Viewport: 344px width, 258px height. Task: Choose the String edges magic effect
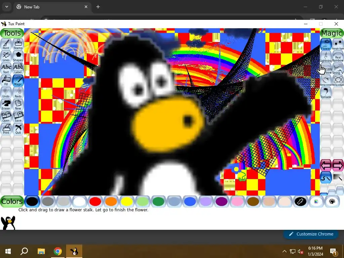[x=338, y=81]
